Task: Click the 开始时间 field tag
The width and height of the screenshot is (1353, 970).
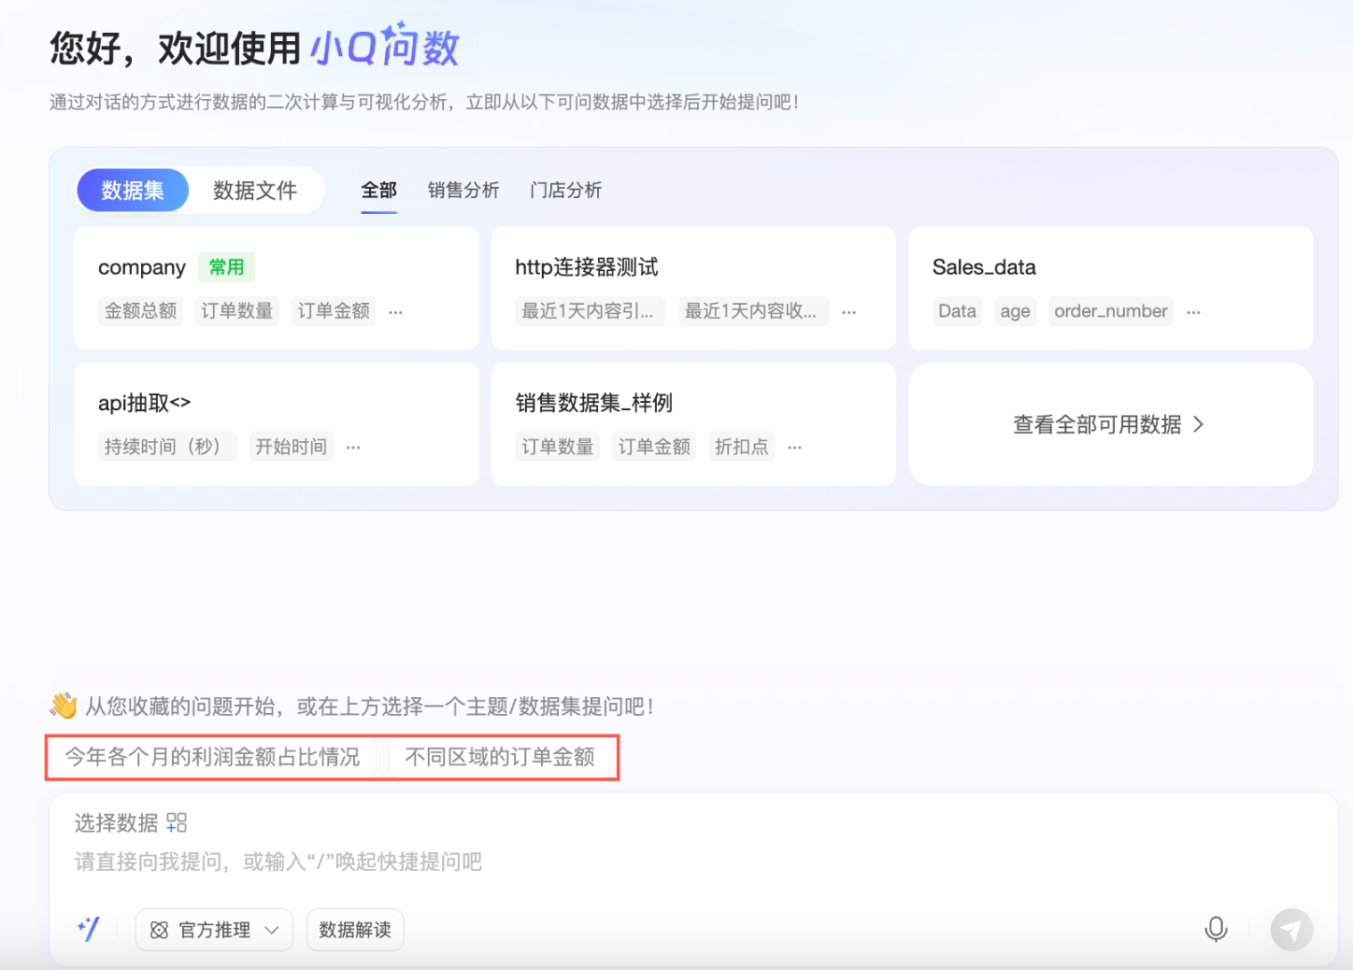Action: [x=292, y=447]
